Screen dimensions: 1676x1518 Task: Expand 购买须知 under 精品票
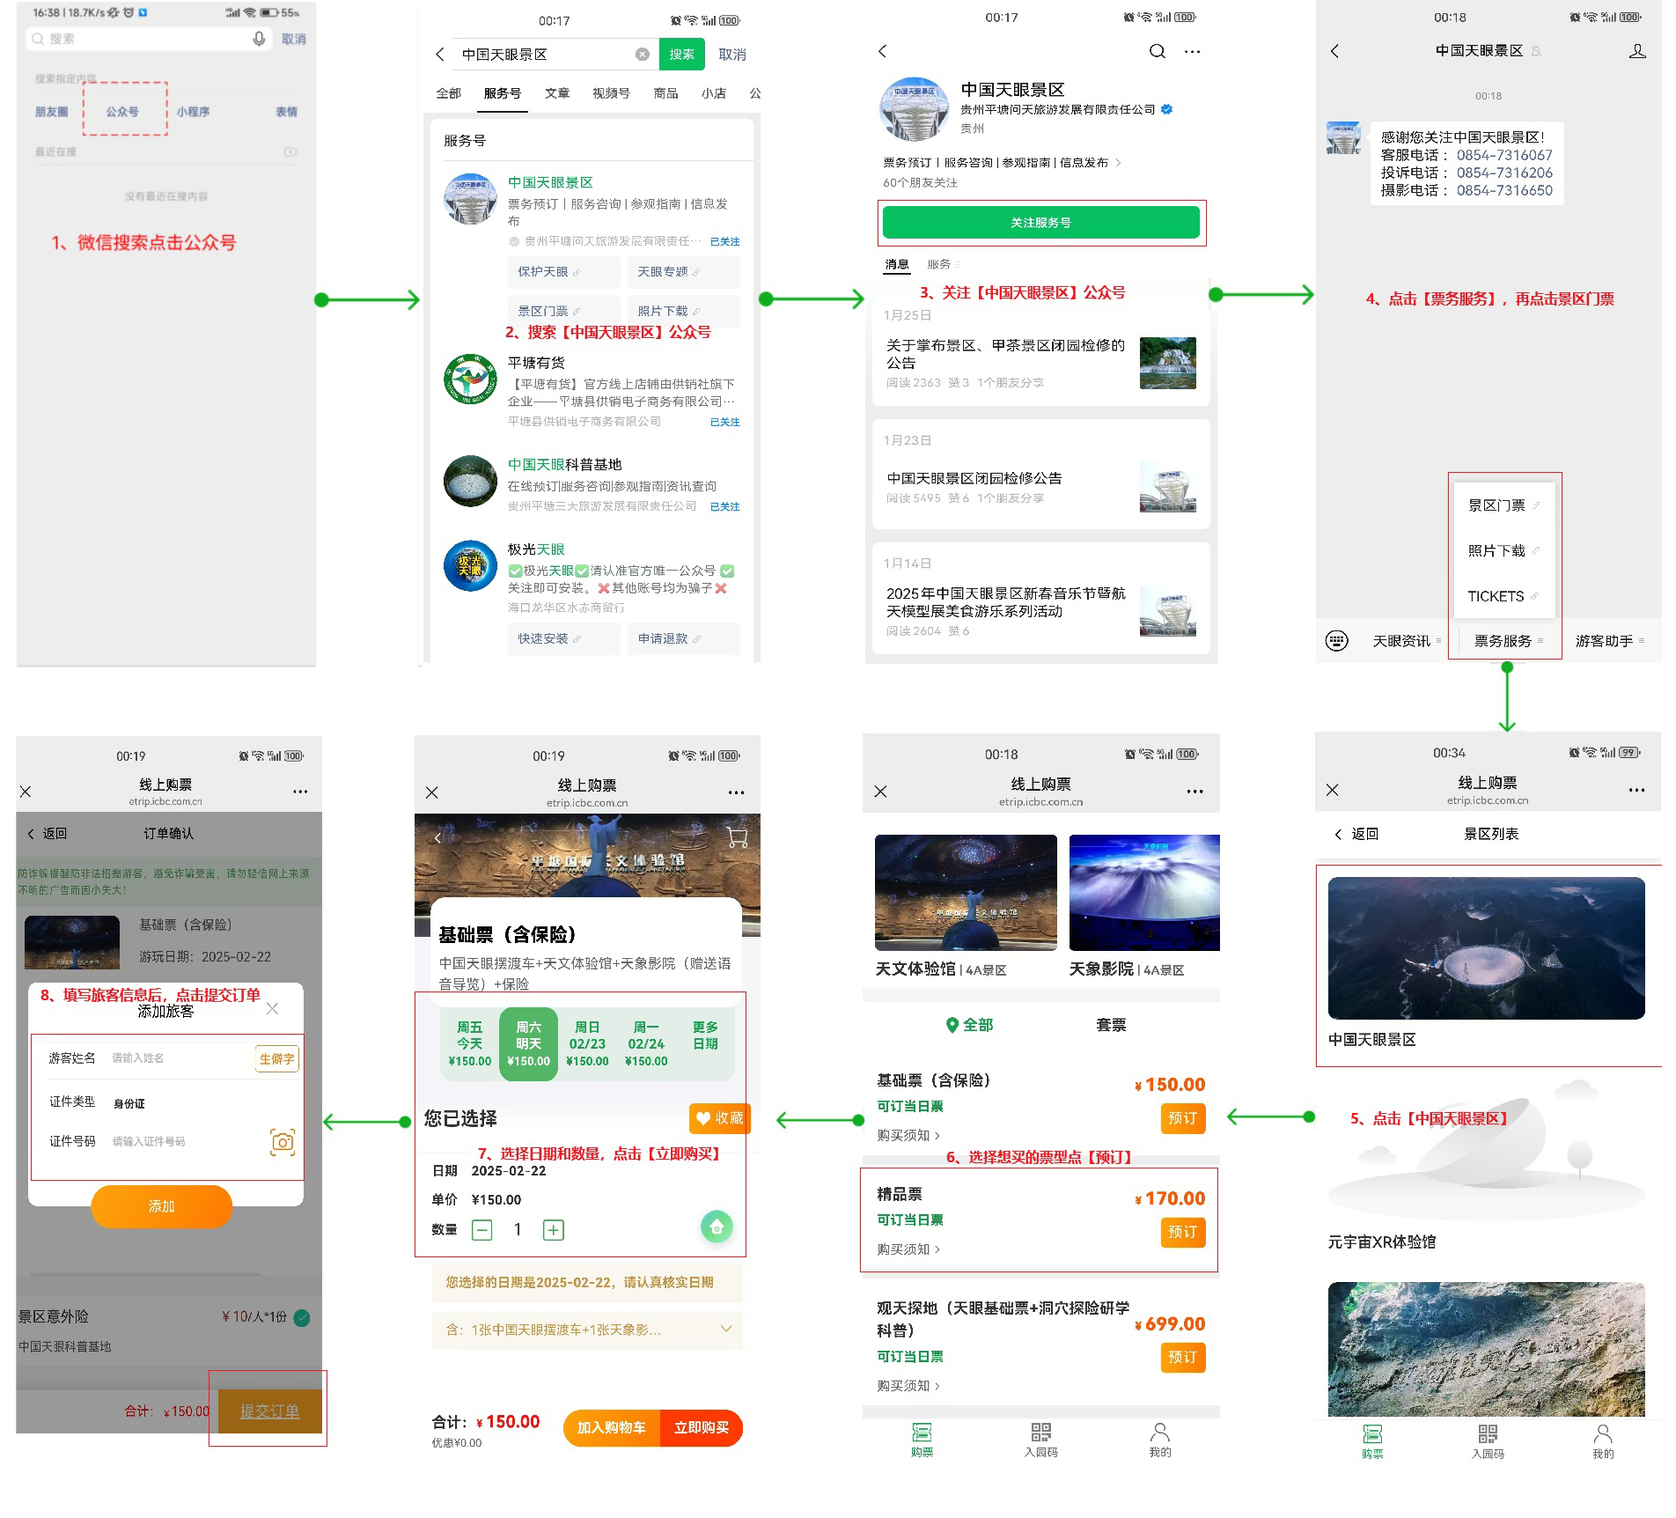[908, 1249]
